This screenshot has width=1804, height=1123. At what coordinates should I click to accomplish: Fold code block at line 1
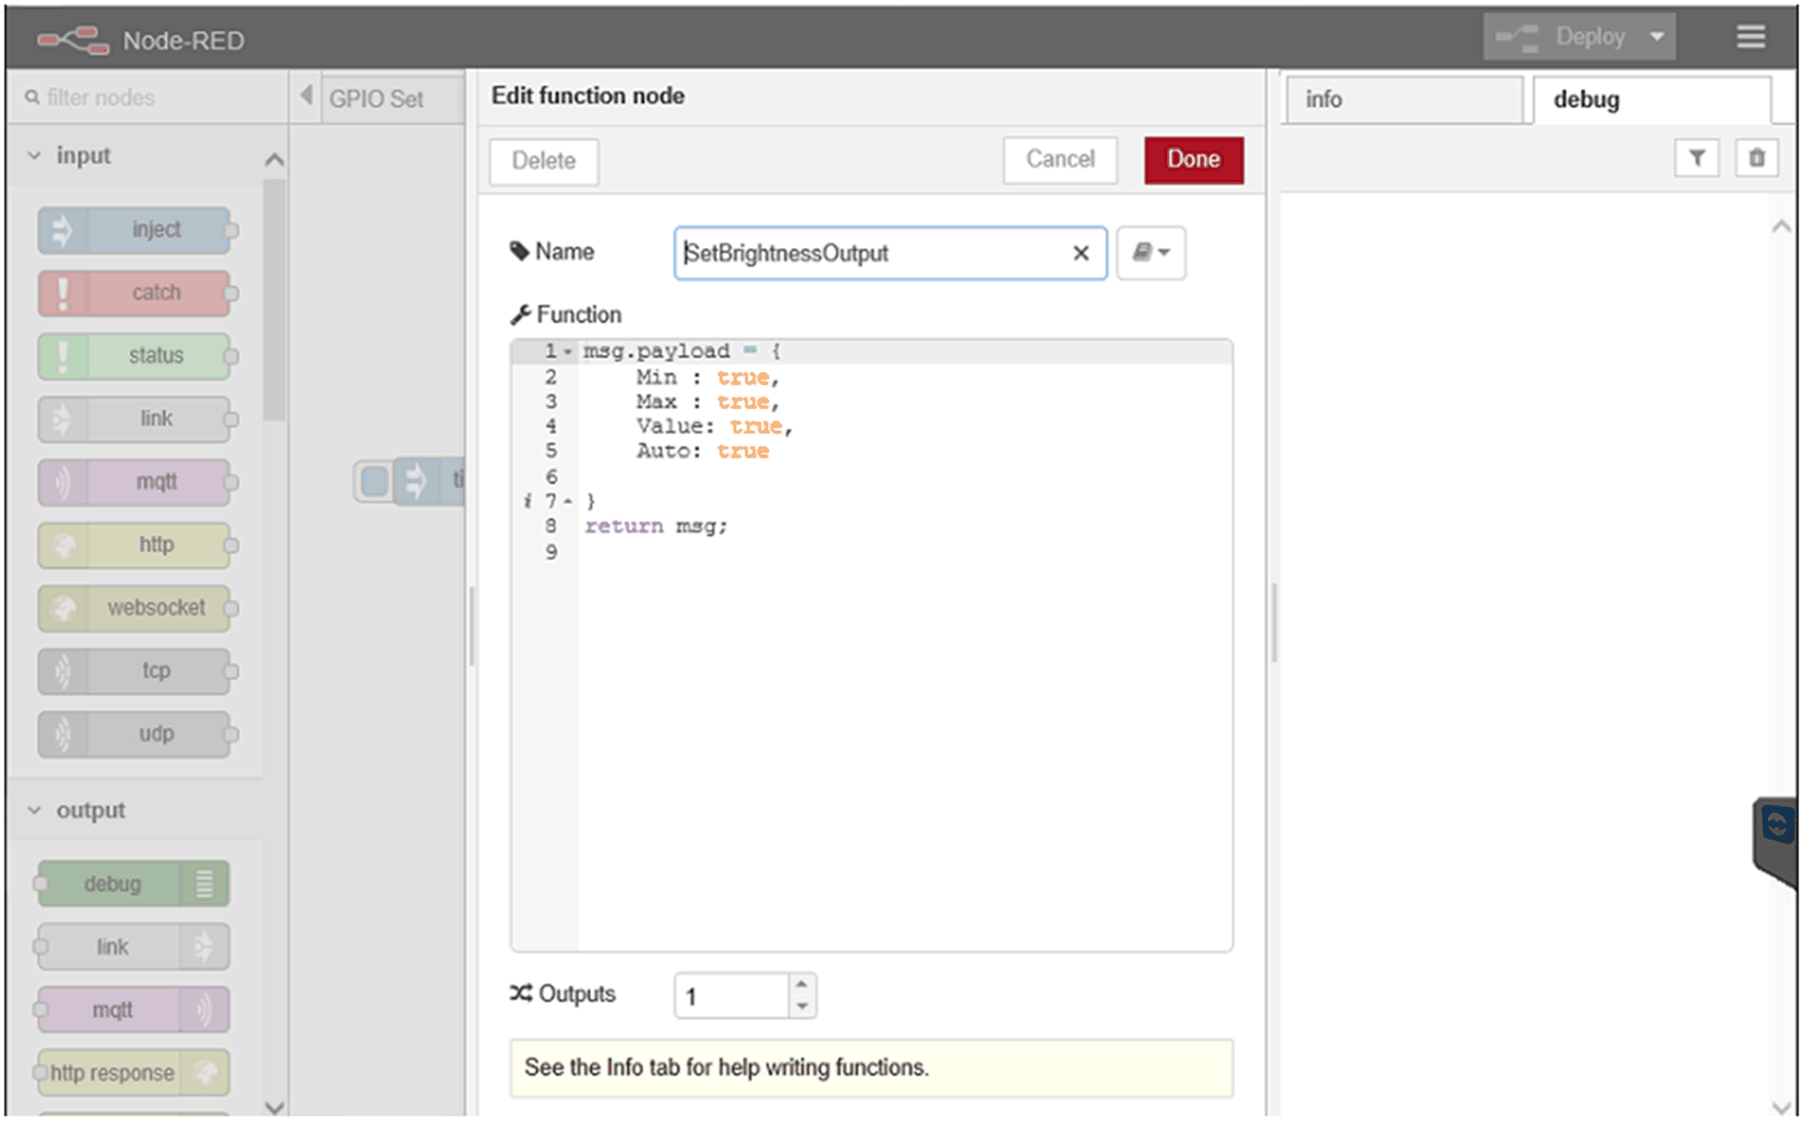click(568, 352)
